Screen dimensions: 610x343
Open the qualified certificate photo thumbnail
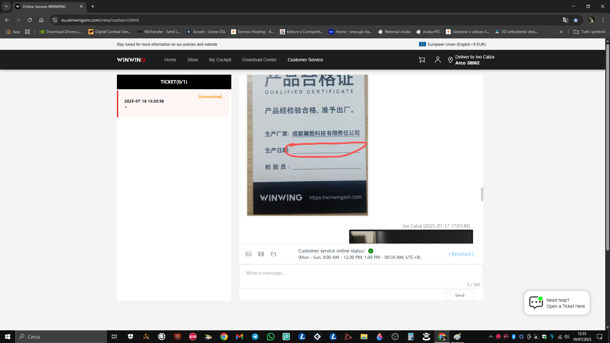[x=308, y=145]
